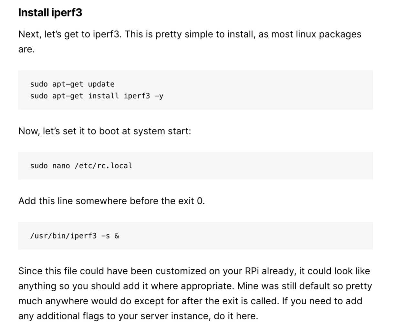Click the "sudo nano /etc/rc.local" command
403x330 pixels.
[x=81, y=166]
